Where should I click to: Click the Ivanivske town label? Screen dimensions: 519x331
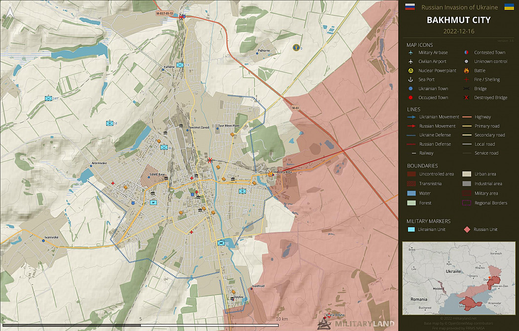tap(51, 237)
